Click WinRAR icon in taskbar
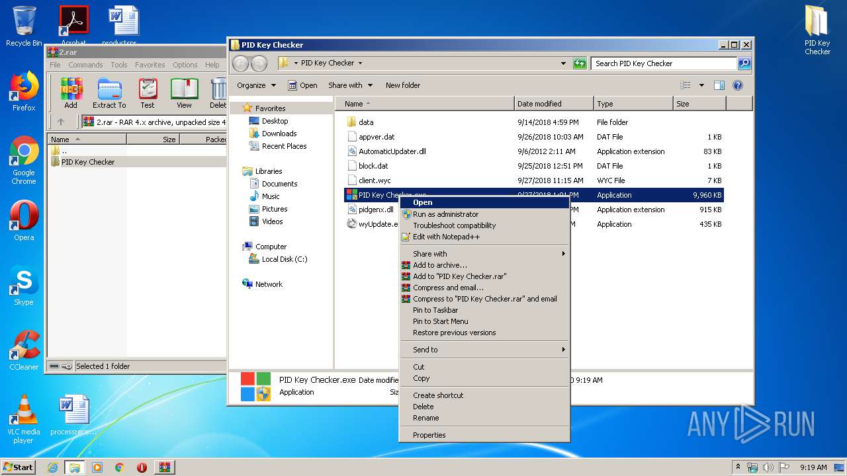Image resolution: width=847 pixels, height=476 pixels. (x=165, y=467)
